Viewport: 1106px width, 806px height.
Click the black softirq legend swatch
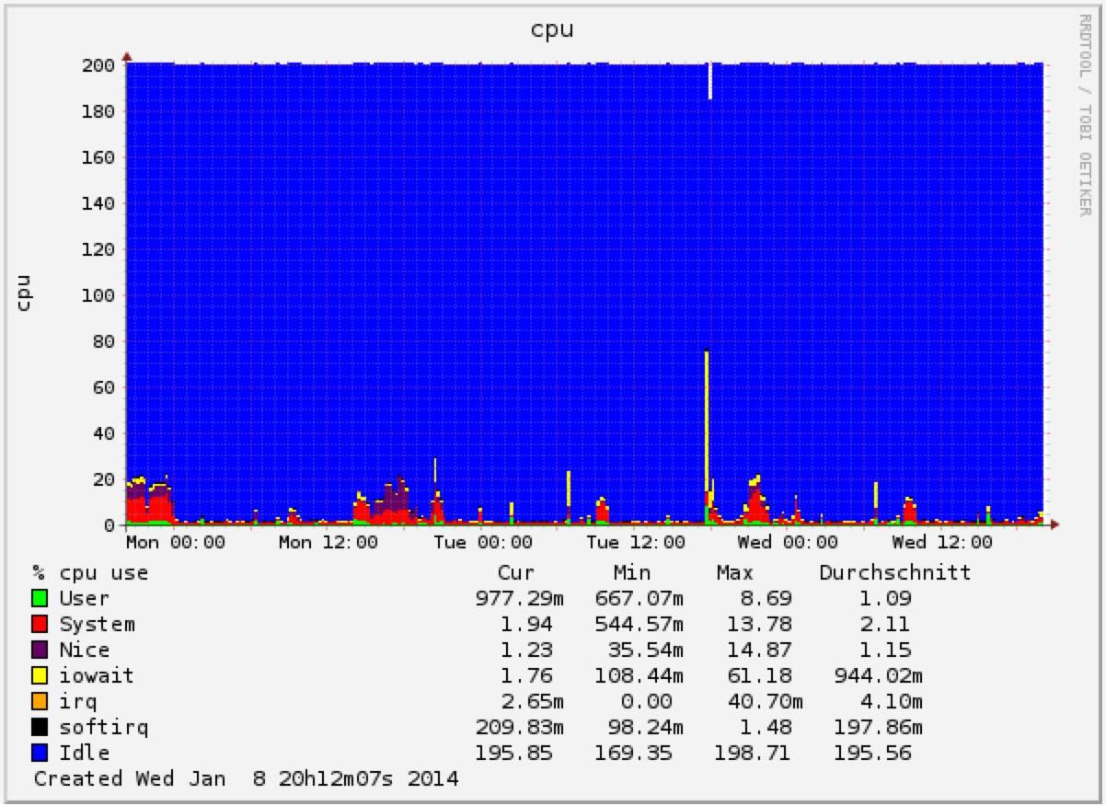point(40,728)
